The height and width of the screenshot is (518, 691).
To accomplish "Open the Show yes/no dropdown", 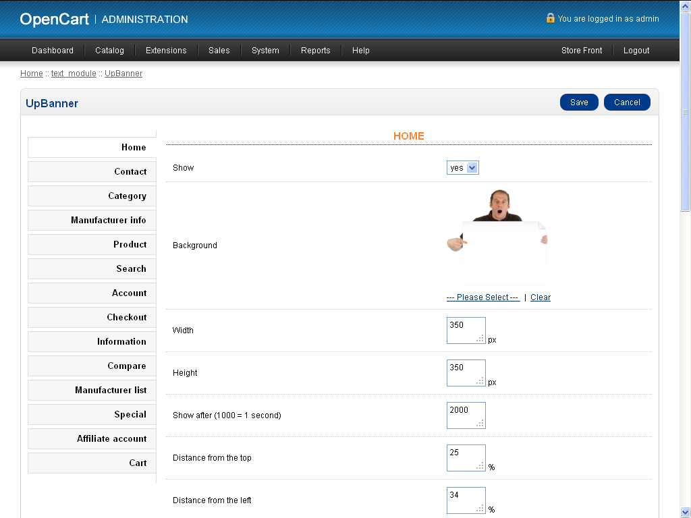I will click(x=463, y=168).
